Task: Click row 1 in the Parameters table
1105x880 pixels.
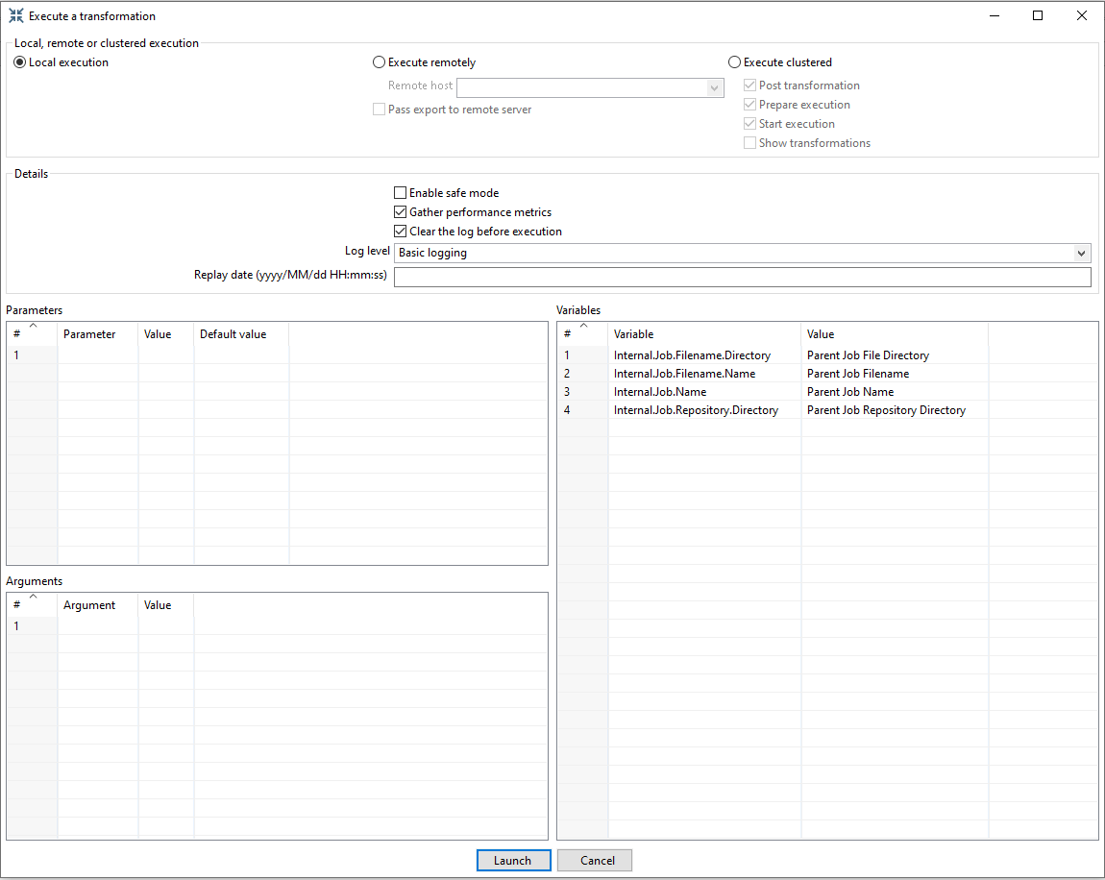Action: click(x=277, y=355)
